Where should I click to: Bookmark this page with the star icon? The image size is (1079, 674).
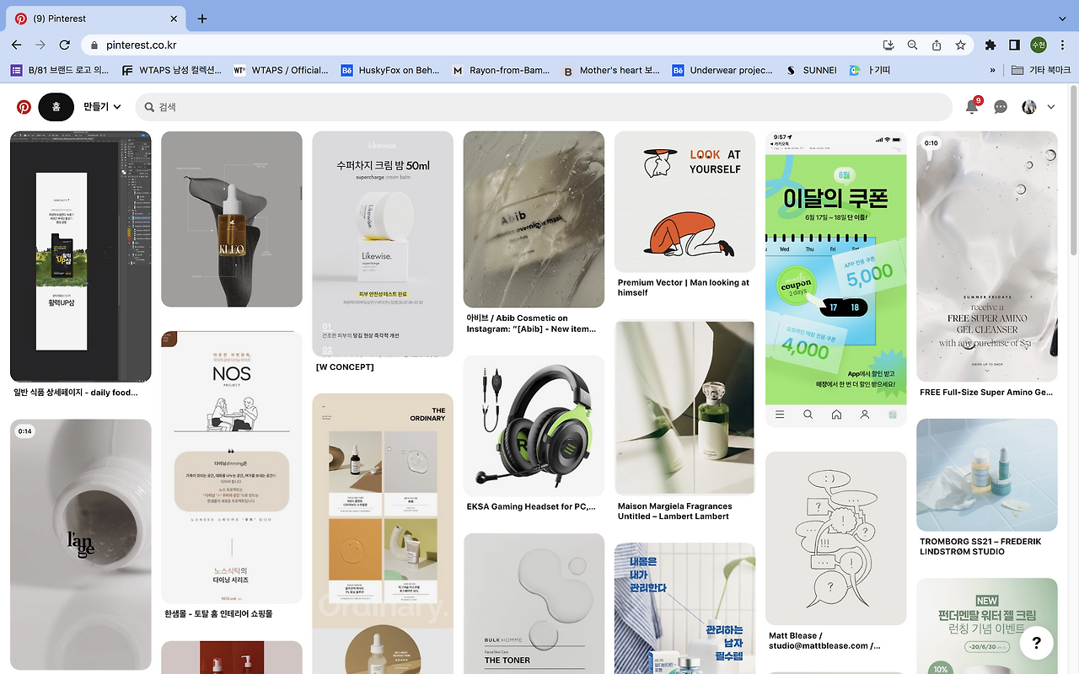960,45
